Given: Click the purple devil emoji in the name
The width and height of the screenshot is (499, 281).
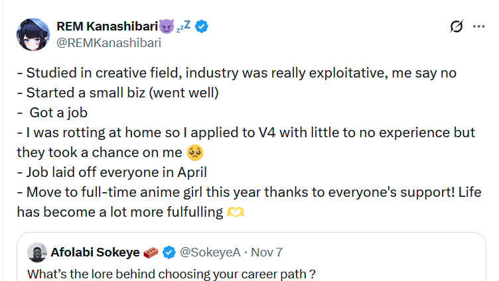Looking at the screenshot, I should click(165, 27).
